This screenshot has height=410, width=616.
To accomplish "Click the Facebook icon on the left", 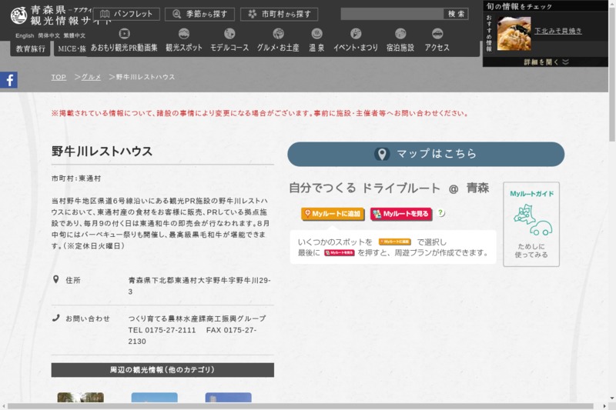I will point(8,80).
